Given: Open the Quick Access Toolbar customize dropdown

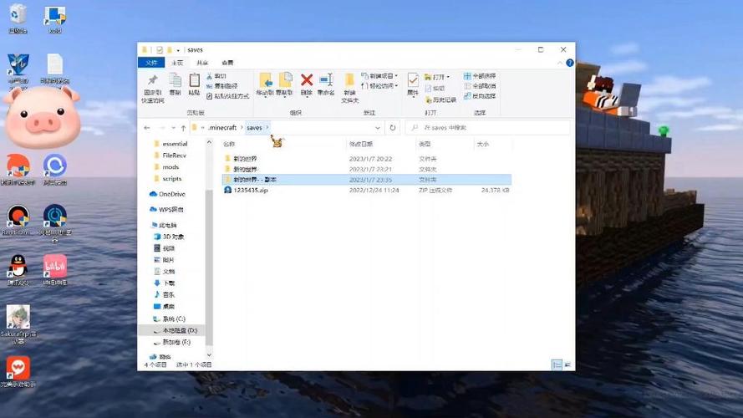Looking at the screenshot, I should 178,50.
